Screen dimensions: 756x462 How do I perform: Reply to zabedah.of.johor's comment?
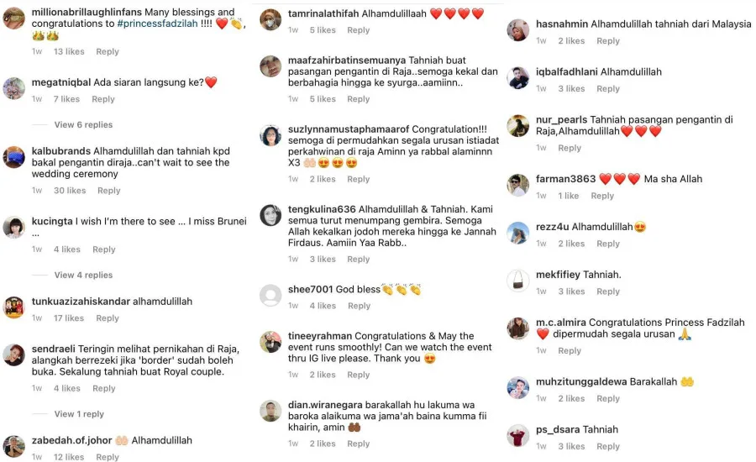click(108, 457)
